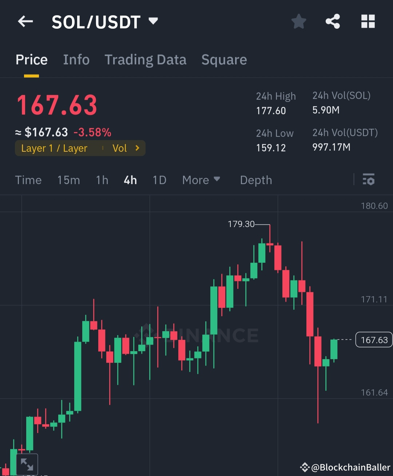Tap the 167.63 current price label
The width and height of the screenshot is (393, 476).
coord(374,340)
